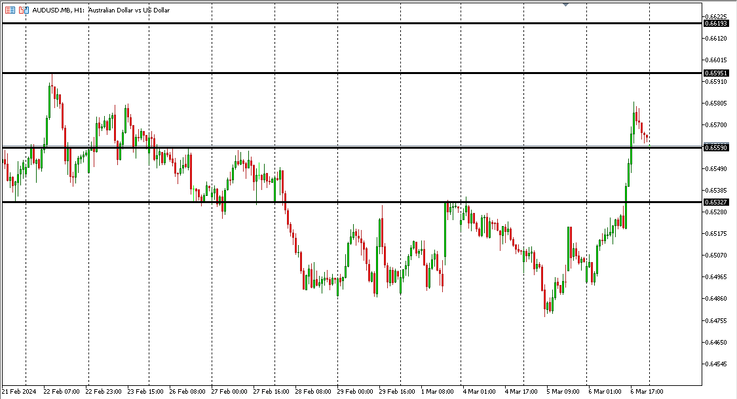Click the 6 Mar 17:00 time label
The width and height of the screenshot is (737, 399).
point(647,392)
